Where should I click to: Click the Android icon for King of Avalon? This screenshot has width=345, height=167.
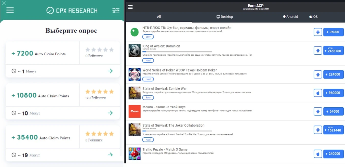(318, 50)
